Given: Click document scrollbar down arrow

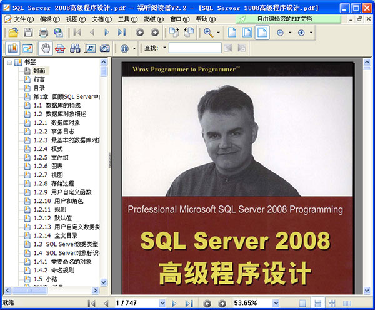Looking at the screenshot, I should [x=367, y=291].
